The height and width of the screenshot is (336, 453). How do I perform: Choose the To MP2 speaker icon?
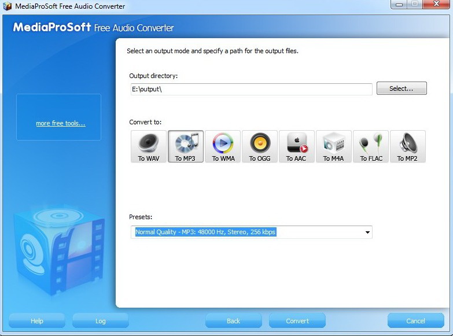click(x=408, y=146)
